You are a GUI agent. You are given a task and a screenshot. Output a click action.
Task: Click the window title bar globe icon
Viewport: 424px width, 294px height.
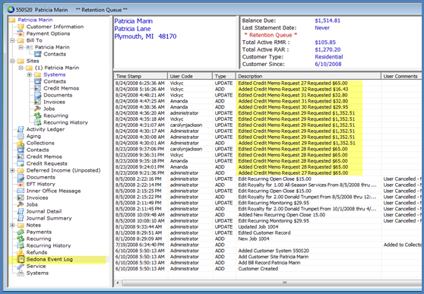click(11, 10)
